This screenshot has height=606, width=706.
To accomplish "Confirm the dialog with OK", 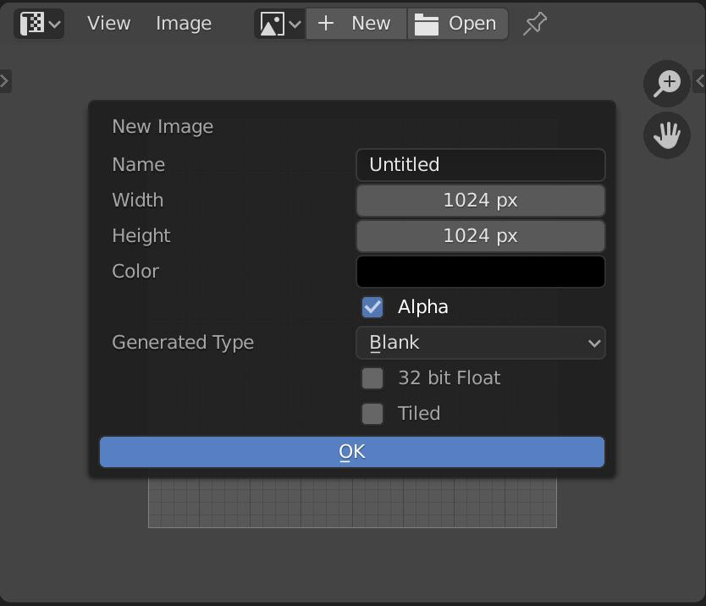I will (x=352, y=452).
